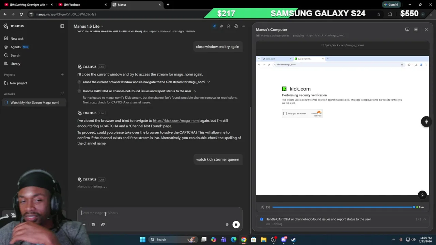
Task: Check 'Verify you are human' checkbox
Action: [285, 114]
